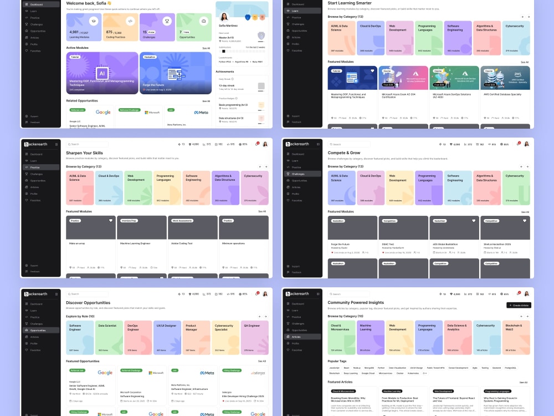
Task: Open the Machine Learning Engineer card
Action: [x=142, y=243]
